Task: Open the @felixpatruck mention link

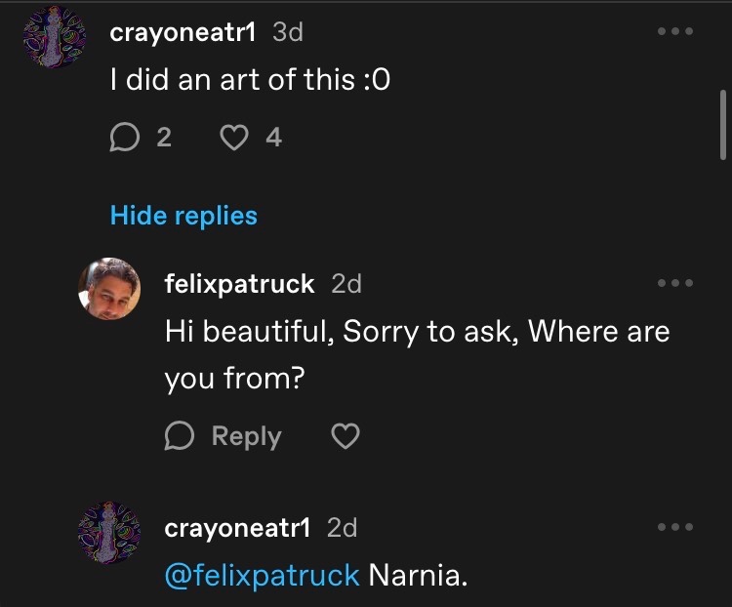Action: click(262, 576)
